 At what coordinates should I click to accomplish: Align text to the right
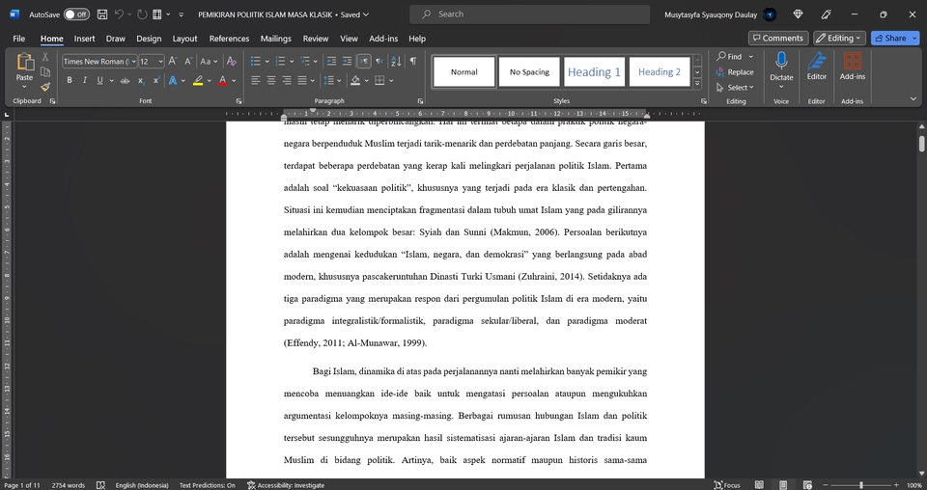(287, 80)
